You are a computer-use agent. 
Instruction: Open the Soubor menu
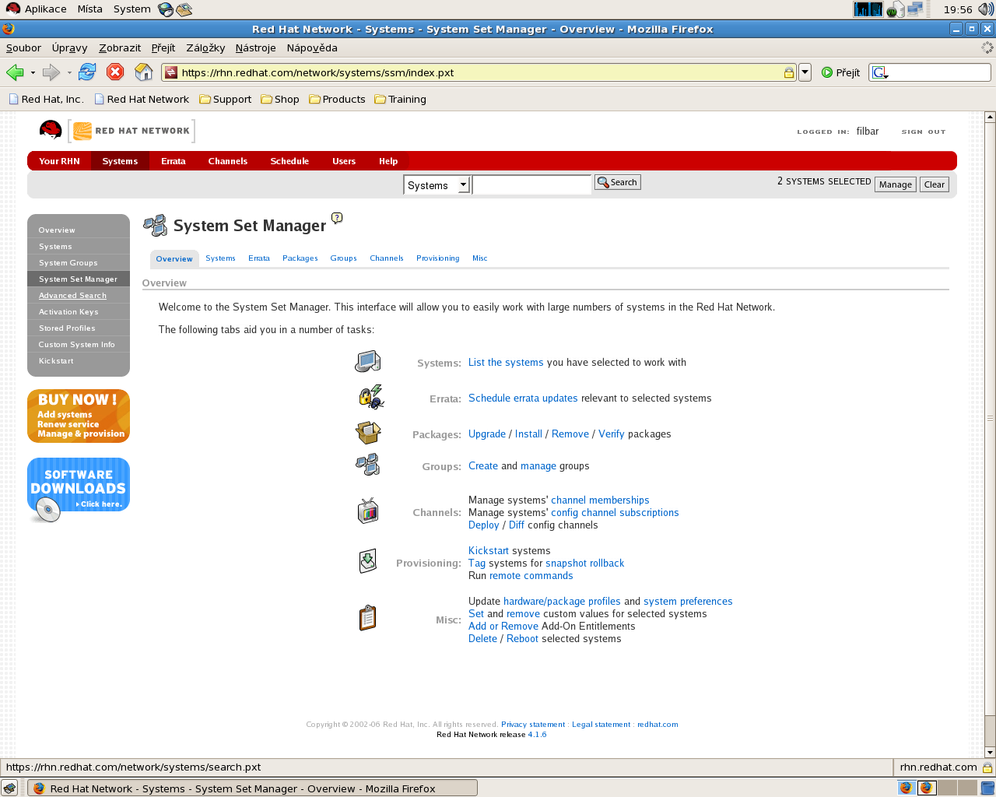pos(23,47)
